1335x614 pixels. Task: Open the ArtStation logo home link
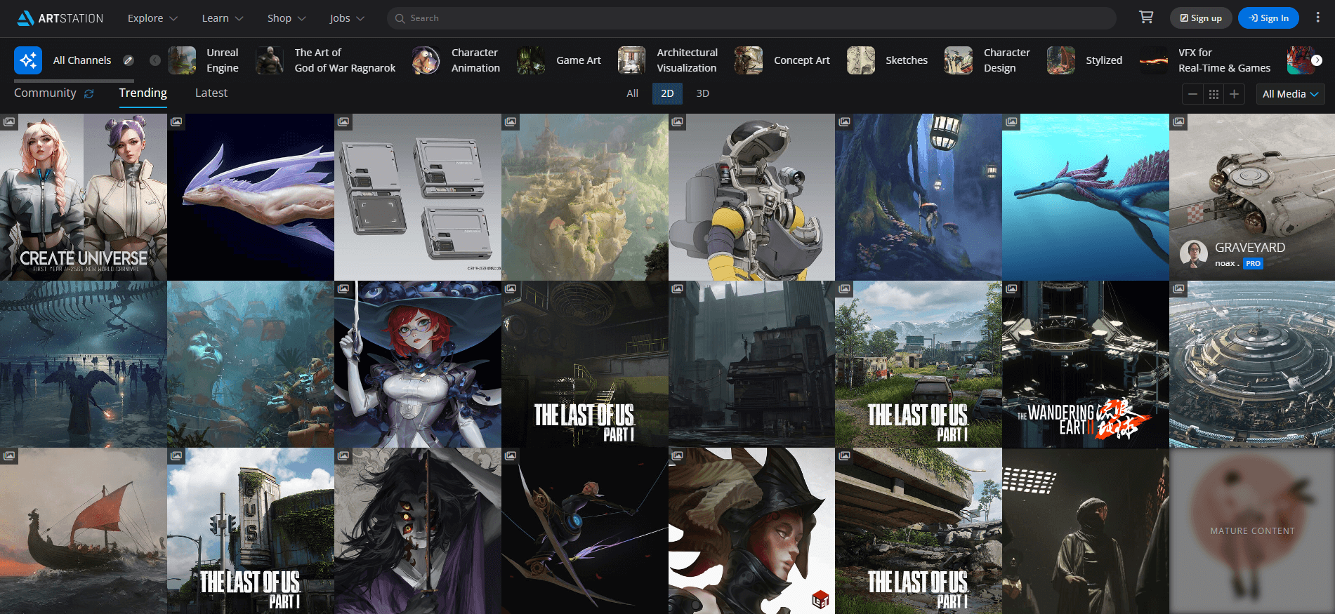(60, 18)
